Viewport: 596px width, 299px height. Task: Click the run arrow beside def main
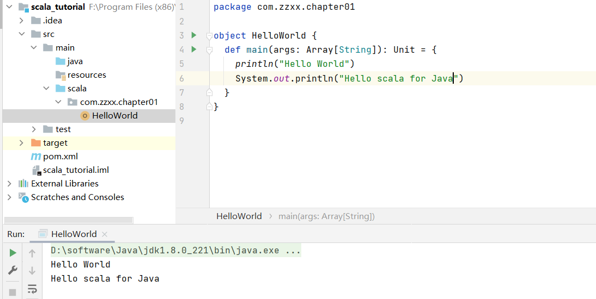(x=193, y=49)
